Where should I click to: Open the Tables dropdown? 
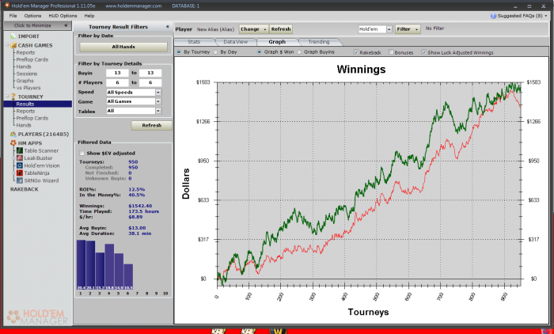pyautogui.click(x=158, y=111)
